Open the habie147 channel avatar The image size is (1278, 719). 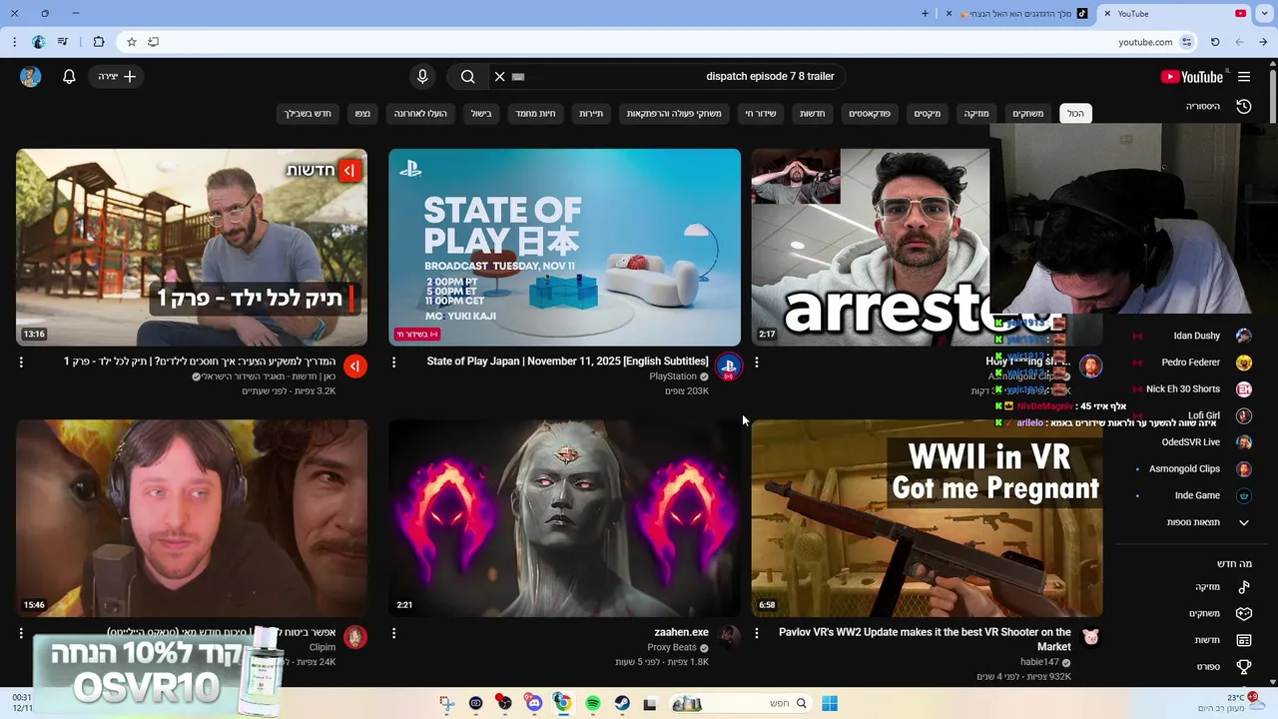pos(1090,637)
